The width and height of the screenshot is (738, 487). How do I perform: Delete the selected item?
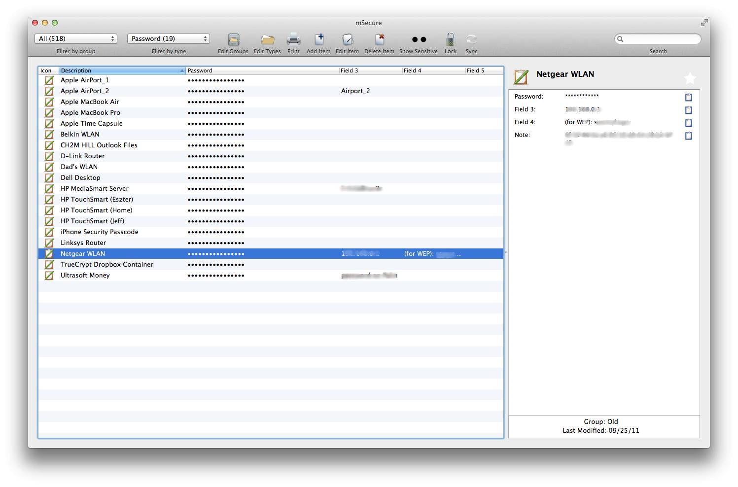coord(379,40)
